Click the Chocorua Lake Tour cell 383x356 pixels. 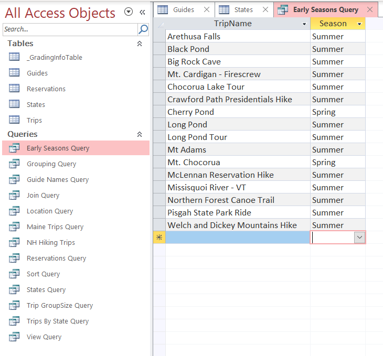pos(238,87)
